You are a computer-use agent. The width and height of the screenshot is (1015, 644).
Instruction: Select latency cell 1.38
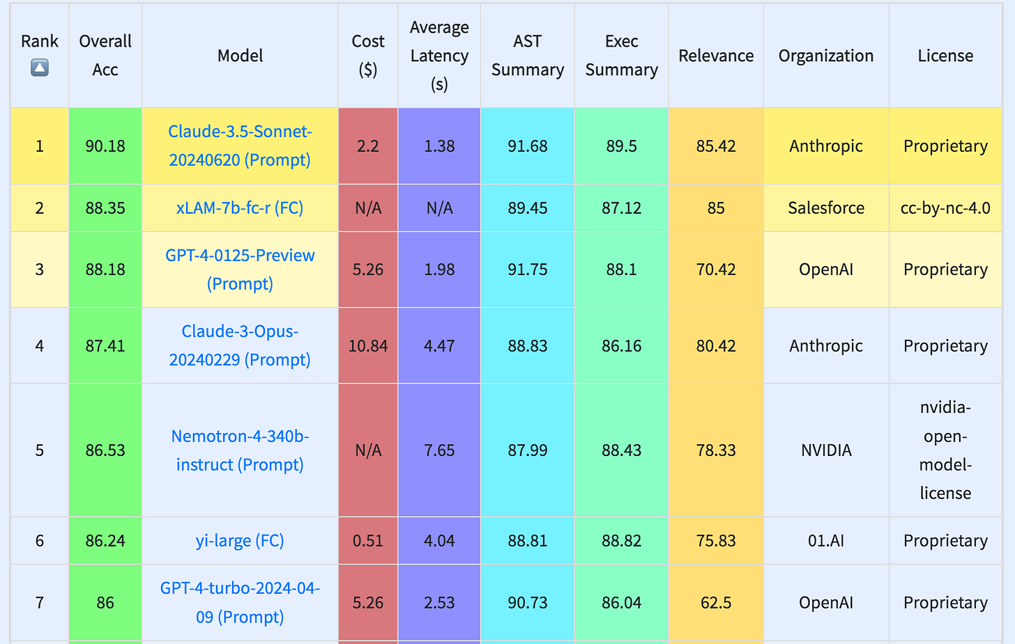[439, 146]
